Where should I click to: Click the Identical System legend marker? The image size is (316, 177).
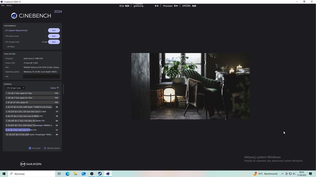point(45,148)
